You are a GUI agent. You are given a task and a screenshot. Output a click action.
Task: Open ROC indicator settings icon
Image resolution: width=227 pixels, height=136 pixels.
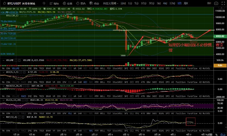20,117
